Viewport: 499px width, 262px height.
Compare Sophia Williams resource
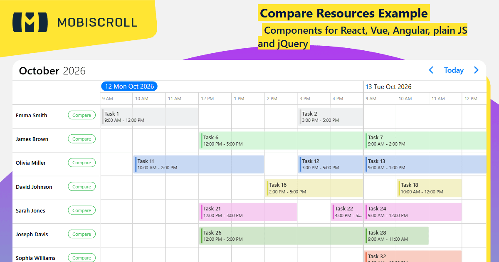(82, 258)
